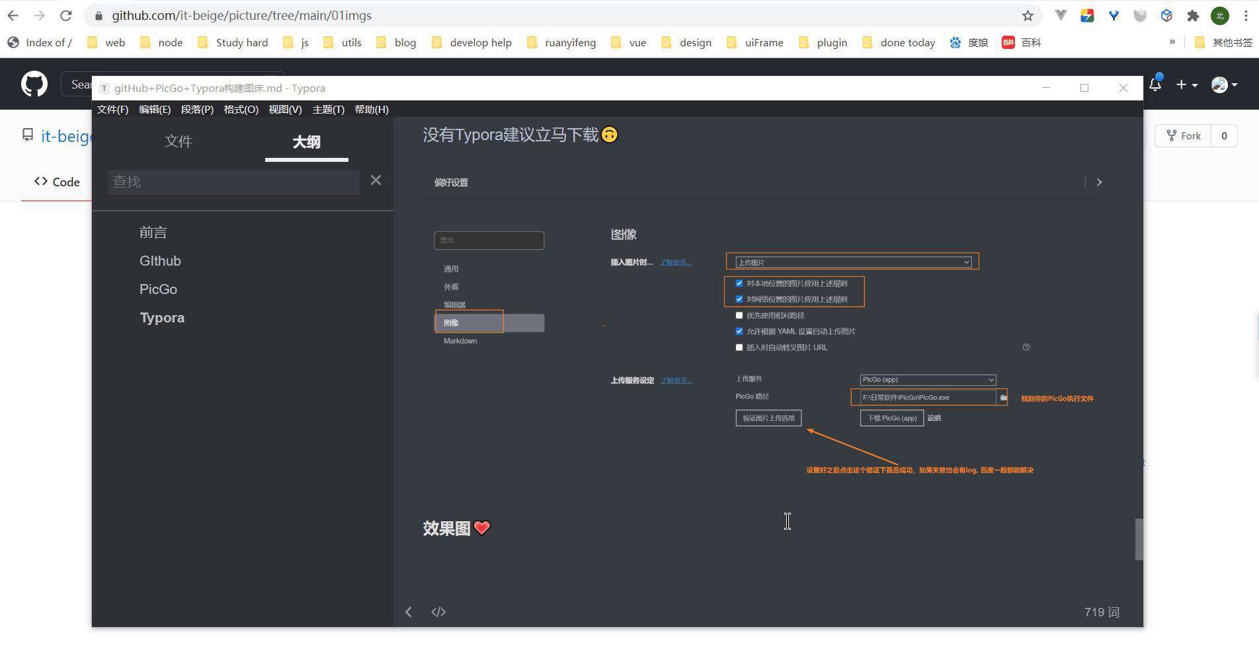1259x660 pixels.
Task: Enable 优先使用相对路径 checkbox
Action: 739,315
